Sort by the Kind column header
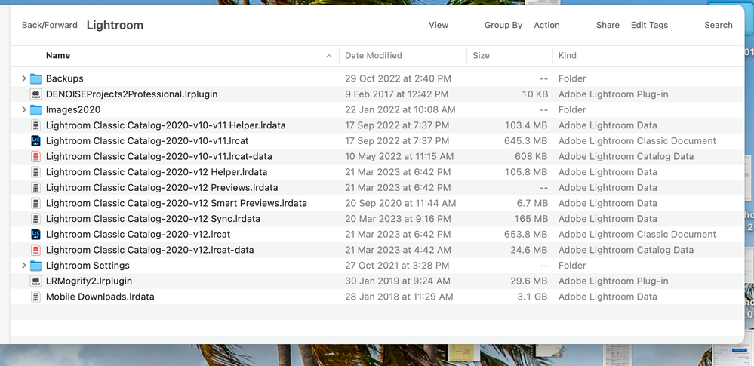The width and height of the screenshot is (754, 366). click(568, 56)
